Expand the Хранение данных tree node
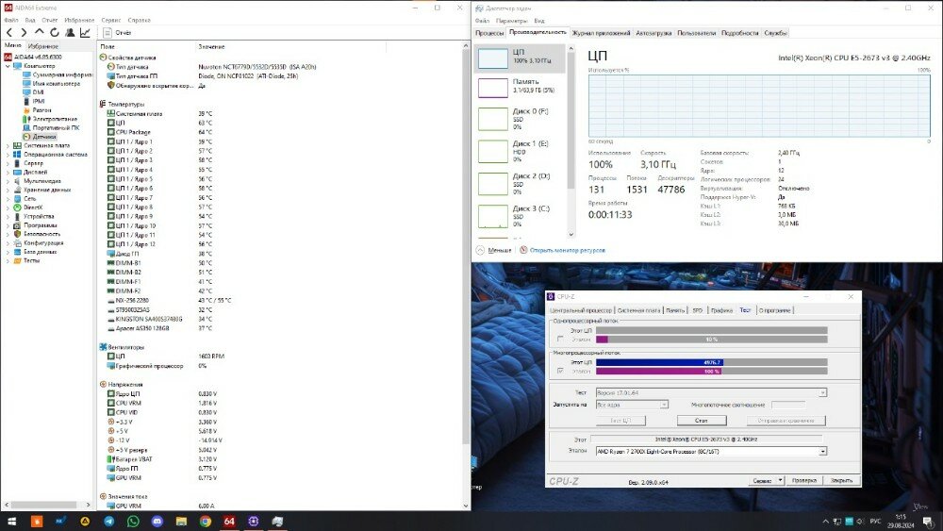 8,190
